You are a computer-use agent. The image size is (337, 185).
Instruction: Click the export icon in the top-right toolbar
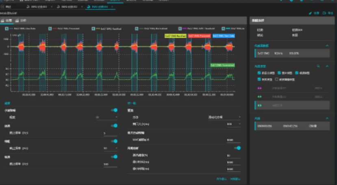[x=325, y=13]
